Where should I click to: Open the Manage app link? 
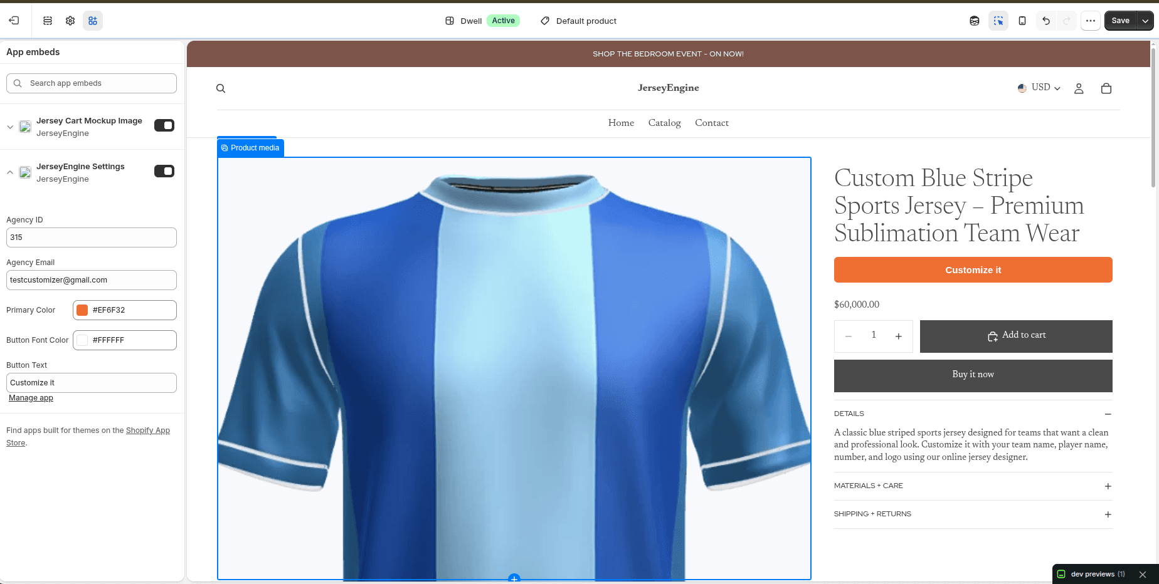point(31,398)
